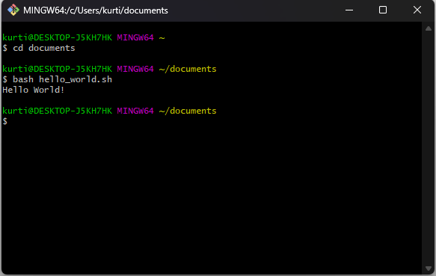The width and height of the screenshot is (436, 276).
Task: Minimize the MINGW64 terminal window
Action: point(349,10)
